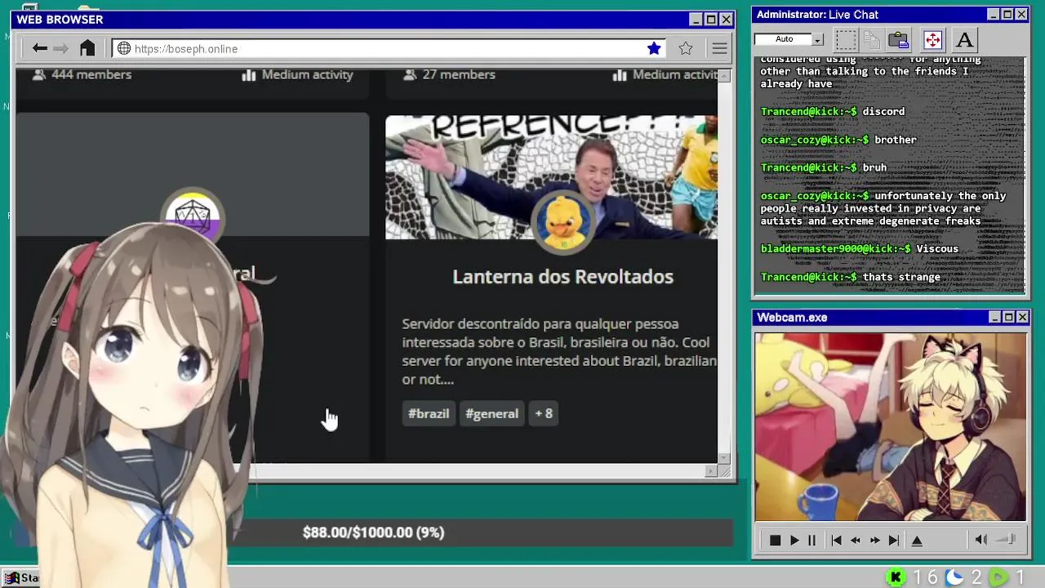Open the browser hamburger menu

[x=719, y=49]
